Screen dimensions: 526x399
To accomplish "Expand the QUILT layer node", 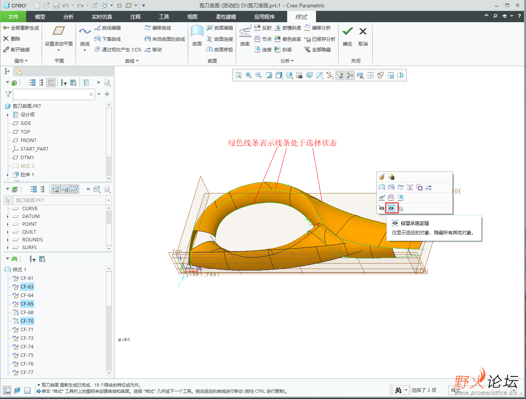I will click(8, 232).
